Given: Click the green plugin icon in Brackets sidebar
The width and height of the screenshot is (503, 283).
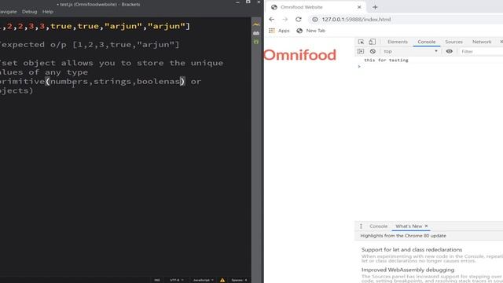Looking at the screenshot, I should click(256, 42).
